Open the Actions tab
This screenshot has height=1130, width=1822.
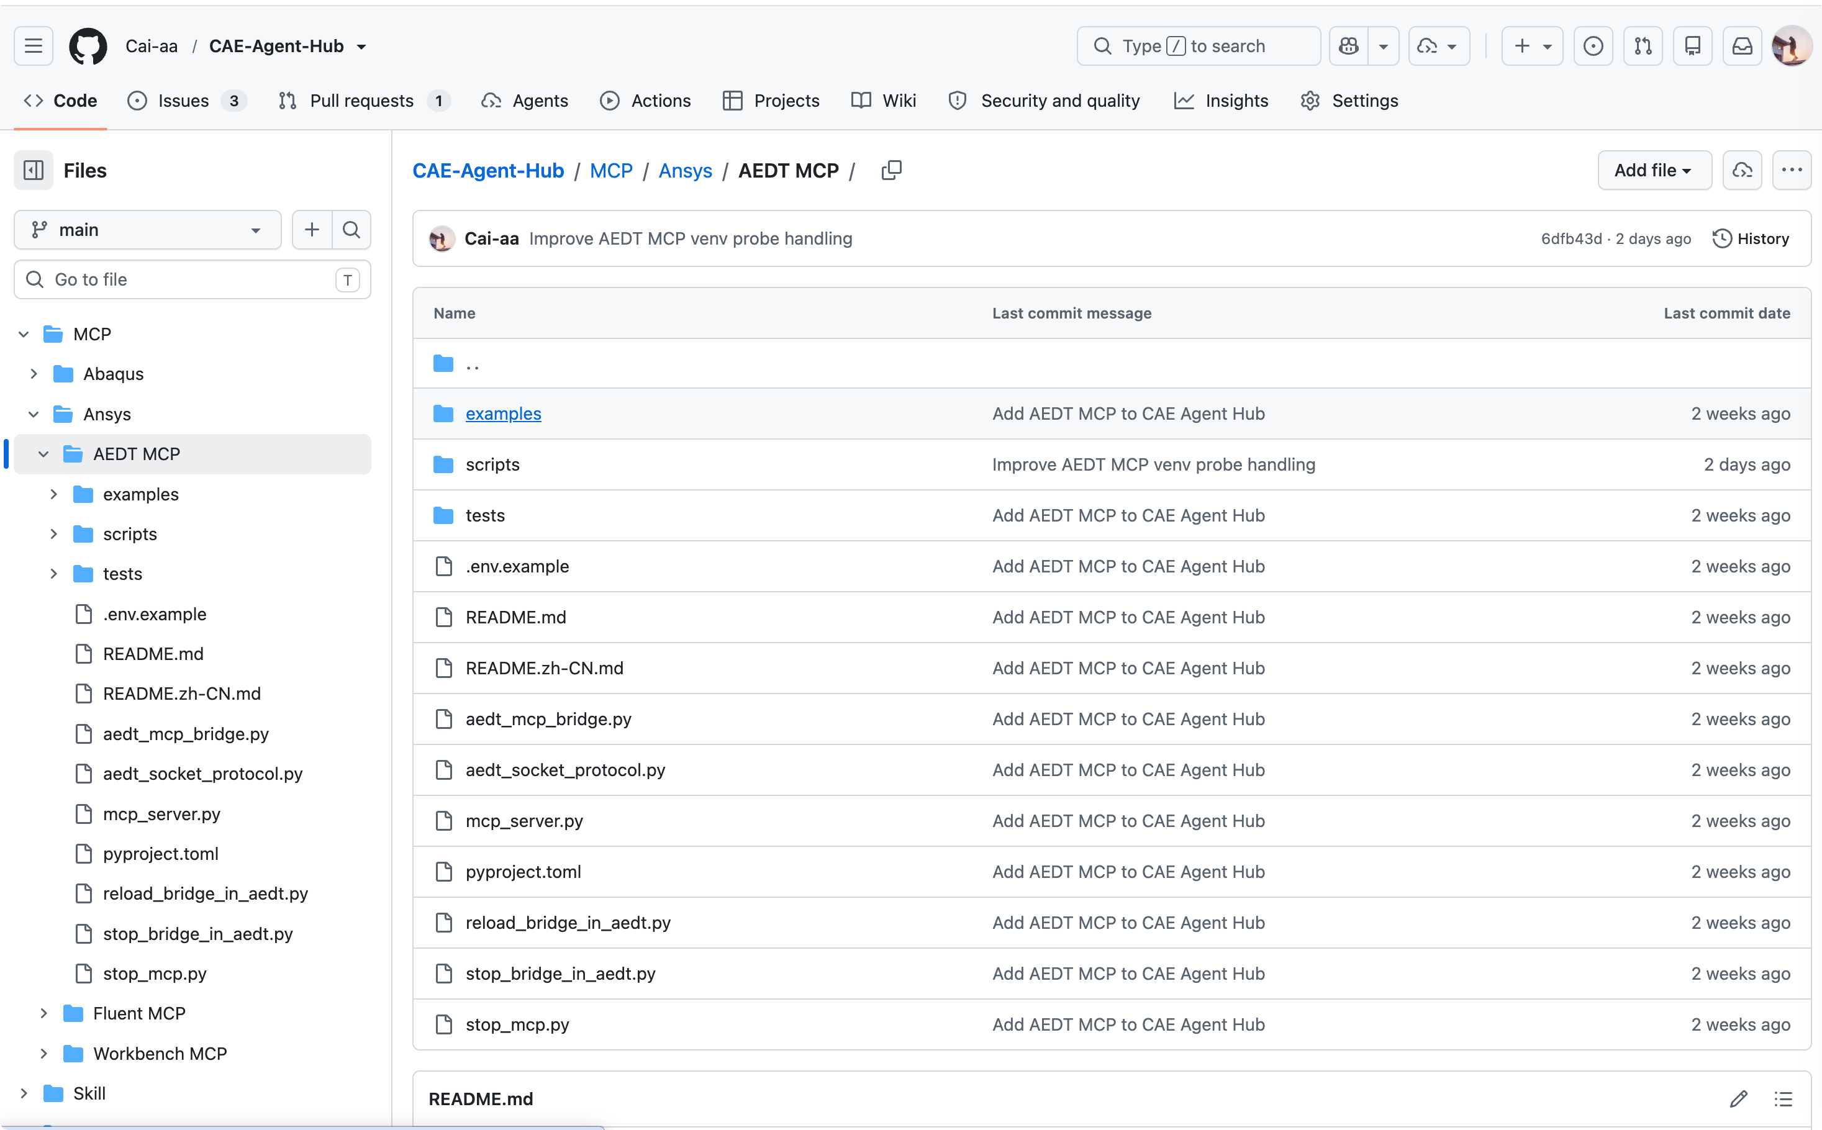[646, 101]
